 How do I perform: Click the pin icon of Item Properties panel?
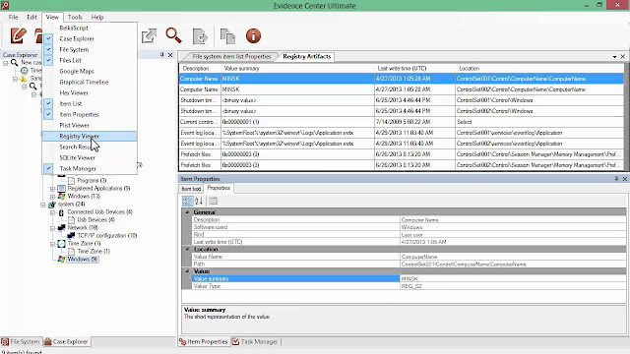pos(616,179)
